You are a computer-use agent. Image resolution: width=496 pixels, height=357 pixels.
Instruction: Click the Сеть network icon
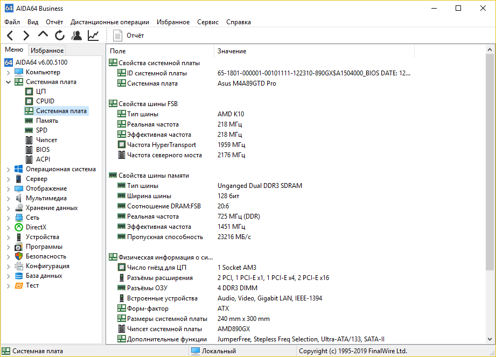19,218
